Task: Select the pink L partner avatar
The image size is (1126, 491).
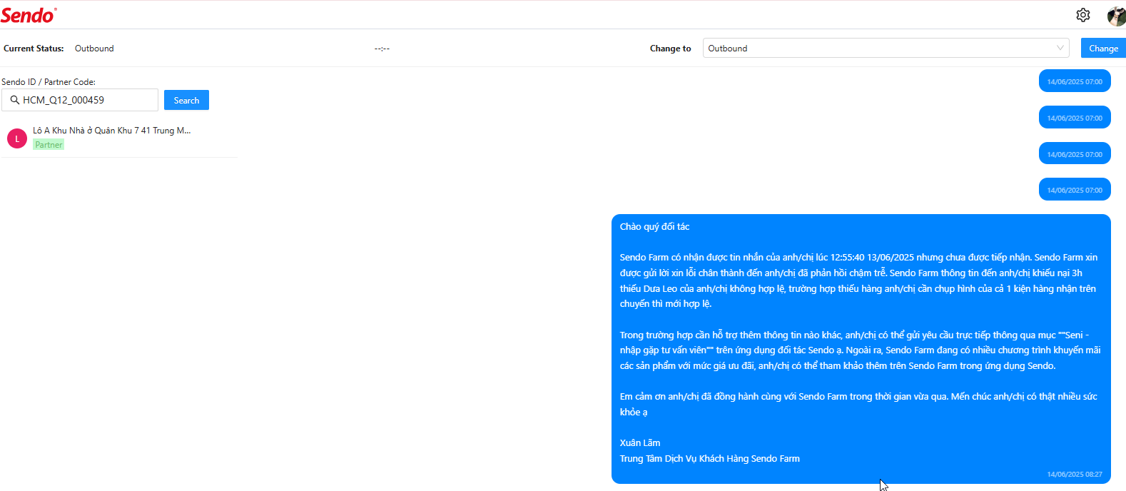Action: 17,138
